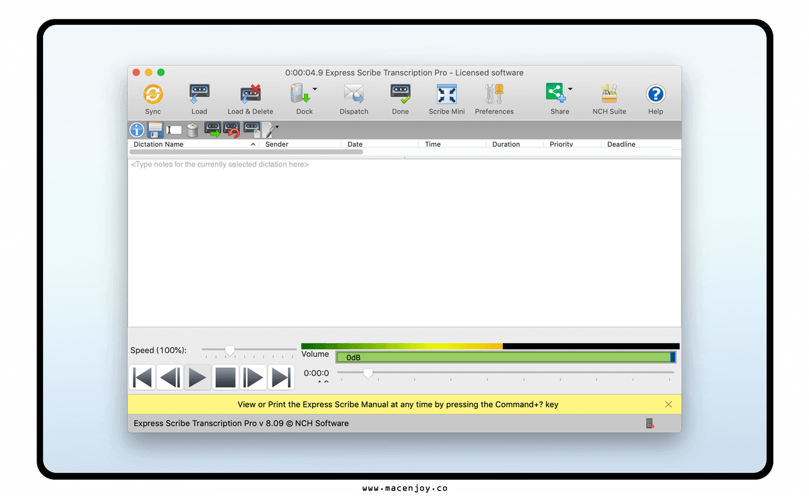Click the Speed (100%) label
Viewport: 809px width, 496px height.
pos(158,350)
